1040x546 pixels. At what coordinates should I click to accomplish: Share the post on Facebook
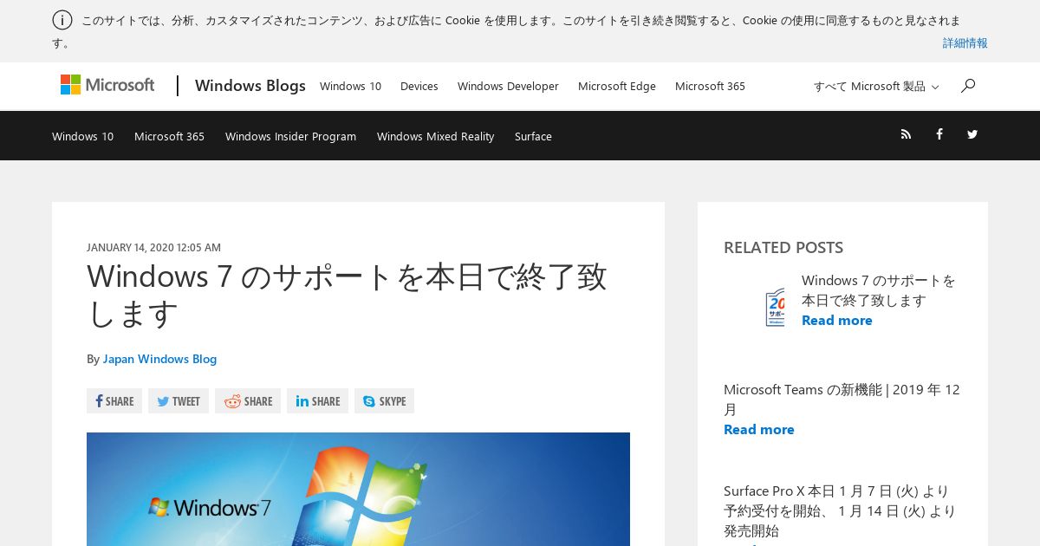(114, 400)
